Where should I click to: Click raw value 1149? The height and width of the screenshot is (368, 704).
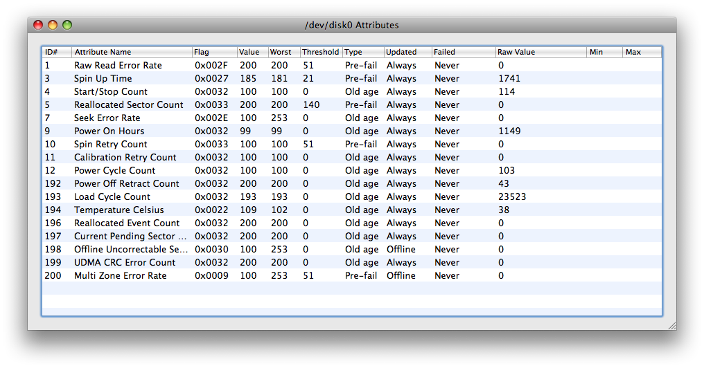[509, 131]
